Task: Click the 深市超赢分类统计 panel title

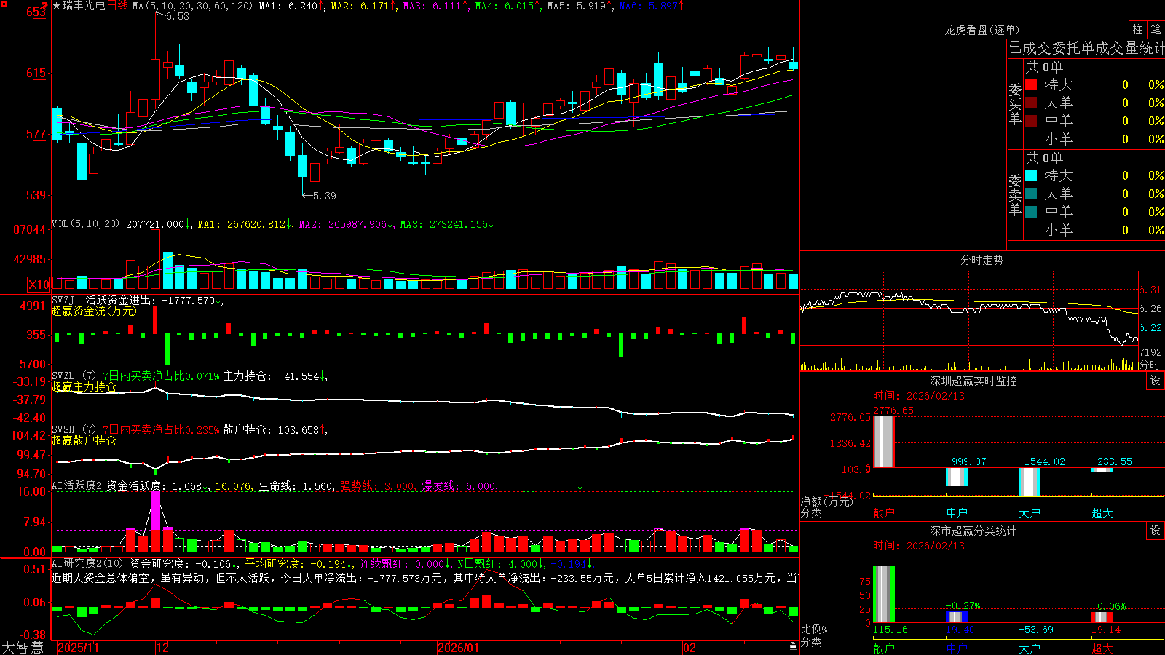Action: pos(974,531)
